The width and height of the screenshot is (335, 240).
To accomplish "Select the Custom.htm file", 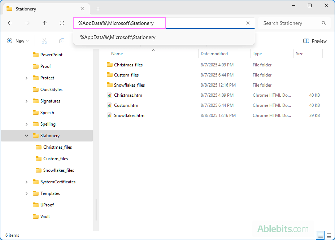I will (x=126, y=105).
